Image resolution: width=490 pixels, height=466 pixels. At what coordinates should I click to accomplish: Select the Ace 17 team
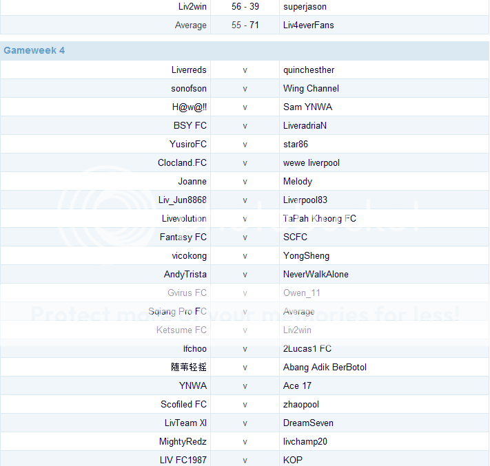pos(297,385)
